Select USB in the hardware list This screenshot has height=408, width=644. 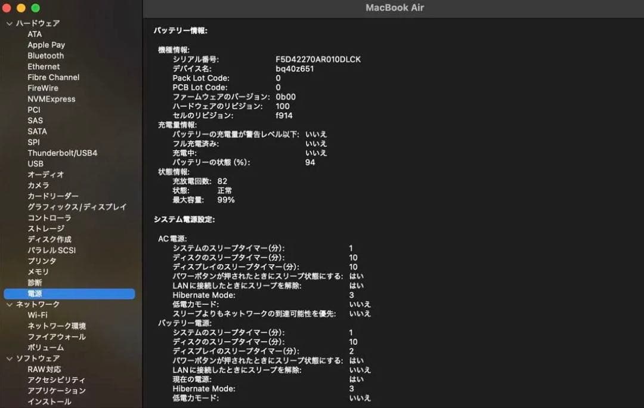coord(36,163)
